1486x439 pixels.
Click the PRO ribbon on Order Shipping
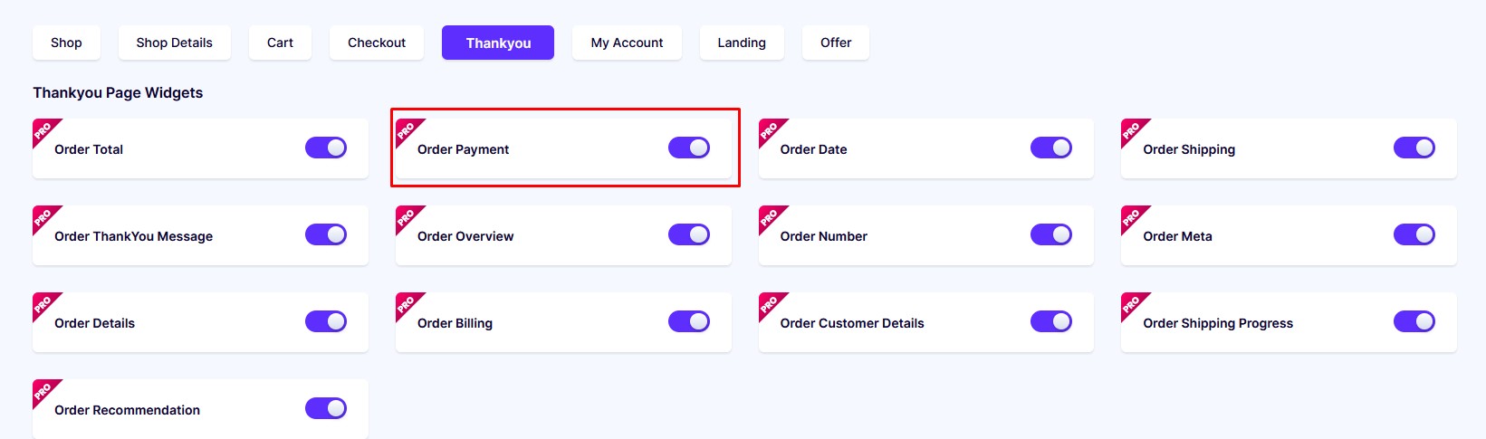1132,130
